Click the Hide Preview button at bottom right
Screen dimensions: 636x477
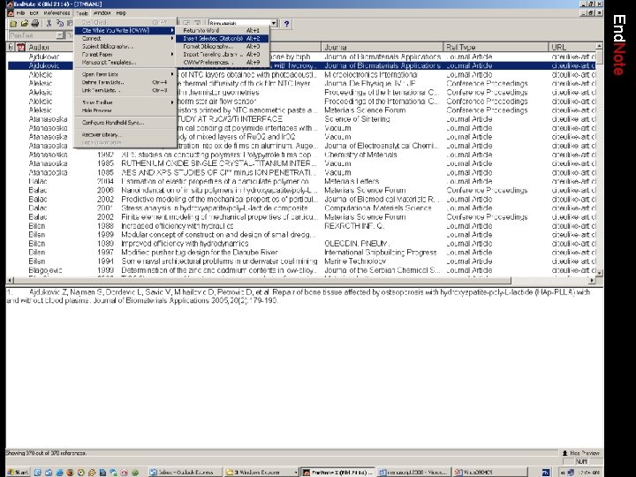coord(580,453)
